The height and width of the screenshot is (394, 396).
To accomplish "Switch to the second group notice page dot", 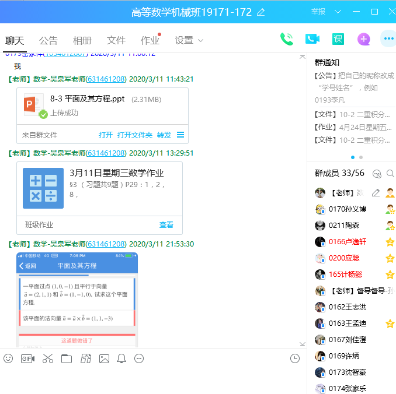I will tap(361, 157).
